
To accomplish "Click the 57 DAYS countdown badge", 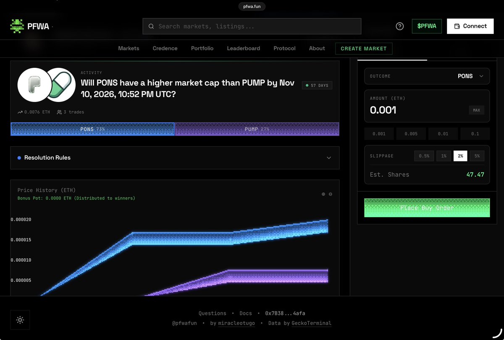I will click(317, 85).
